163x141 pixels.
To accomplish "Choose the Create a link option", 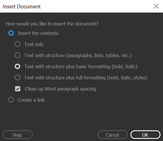I will point(11,100).
